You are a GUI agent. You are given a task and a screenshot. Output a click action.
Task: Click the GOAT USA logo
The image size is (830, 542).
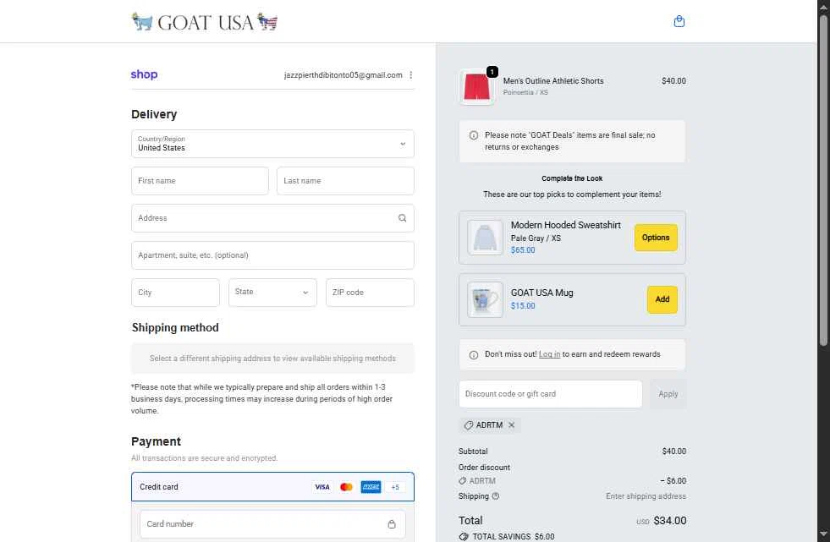pos(204,22)
